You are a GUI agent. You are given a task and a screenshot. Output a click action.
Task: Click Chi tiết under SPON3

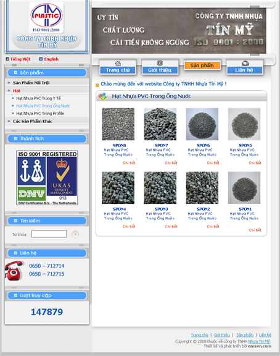[x=171, y=226]
